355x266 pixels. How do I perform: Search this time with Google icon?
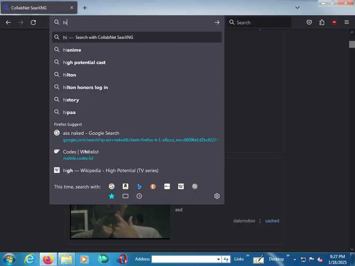(x=112, y=186)
